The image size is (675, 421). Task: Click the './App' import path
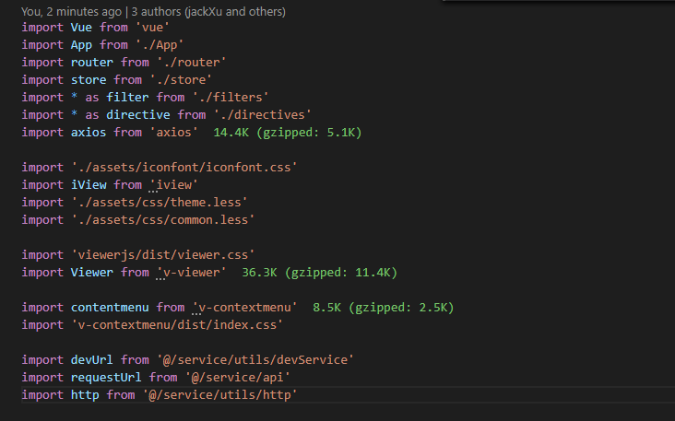[x=160, y=45]
